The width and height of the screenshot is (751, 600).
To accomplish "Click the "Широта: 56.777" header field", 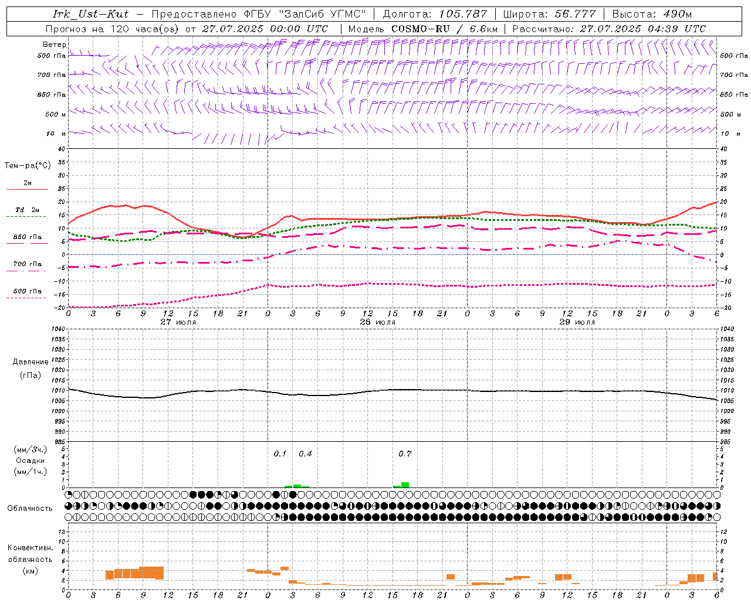I will coord(549,14).
